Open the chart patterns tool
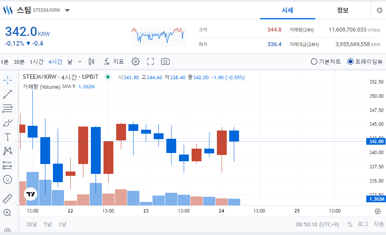Image resolution: width=386 pixels, height=235 pixels. [x=8, y=151]
